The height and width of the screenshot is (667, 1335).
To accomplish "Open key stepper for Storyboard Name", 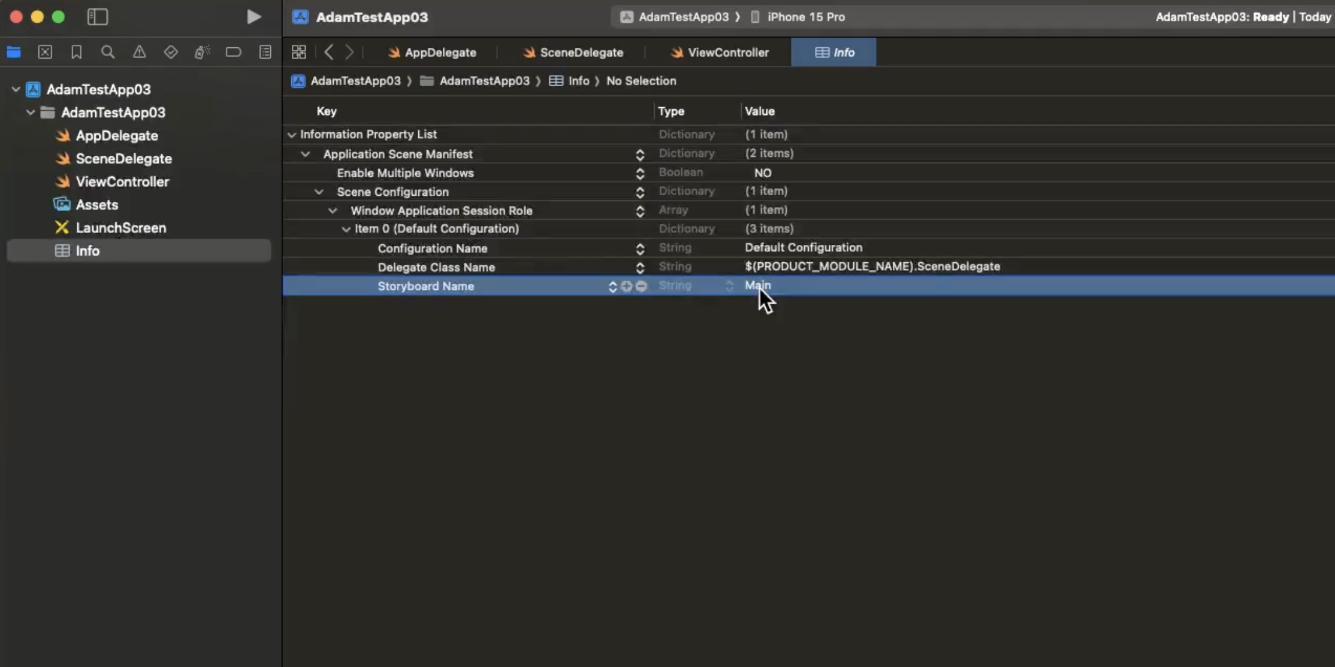I will coord(612,287).
